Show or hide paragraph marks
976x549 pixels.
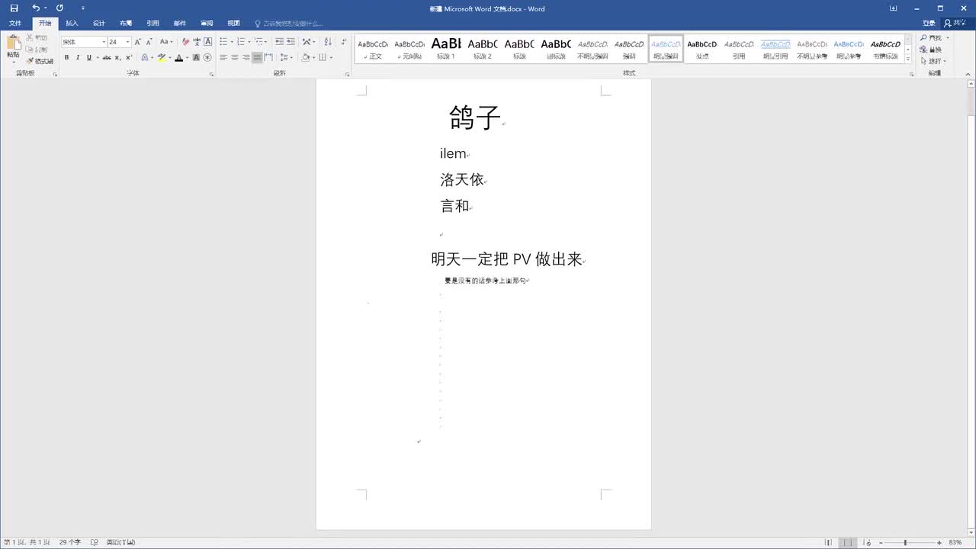[x=344, y=42]
